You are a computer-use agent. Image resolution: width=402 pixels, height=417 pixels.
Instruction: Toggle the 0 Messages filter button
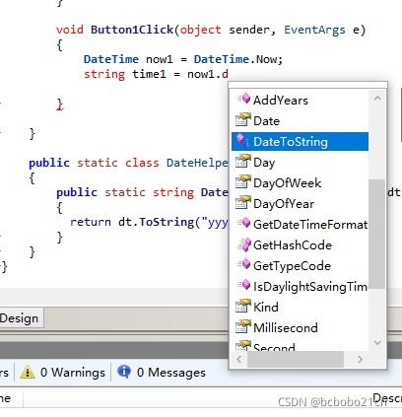coord(162,373)
